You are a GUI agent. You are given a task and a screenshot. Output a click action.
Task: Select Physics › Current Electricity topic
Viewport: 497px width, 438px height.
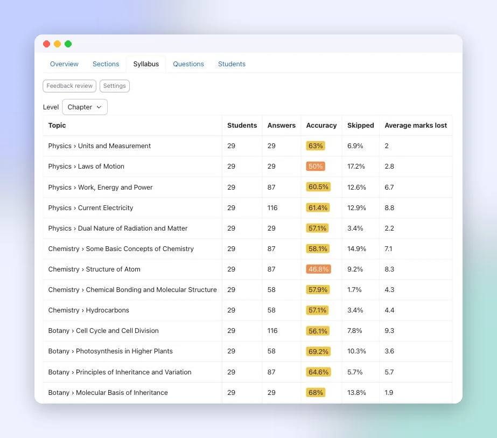pos(90,208)
